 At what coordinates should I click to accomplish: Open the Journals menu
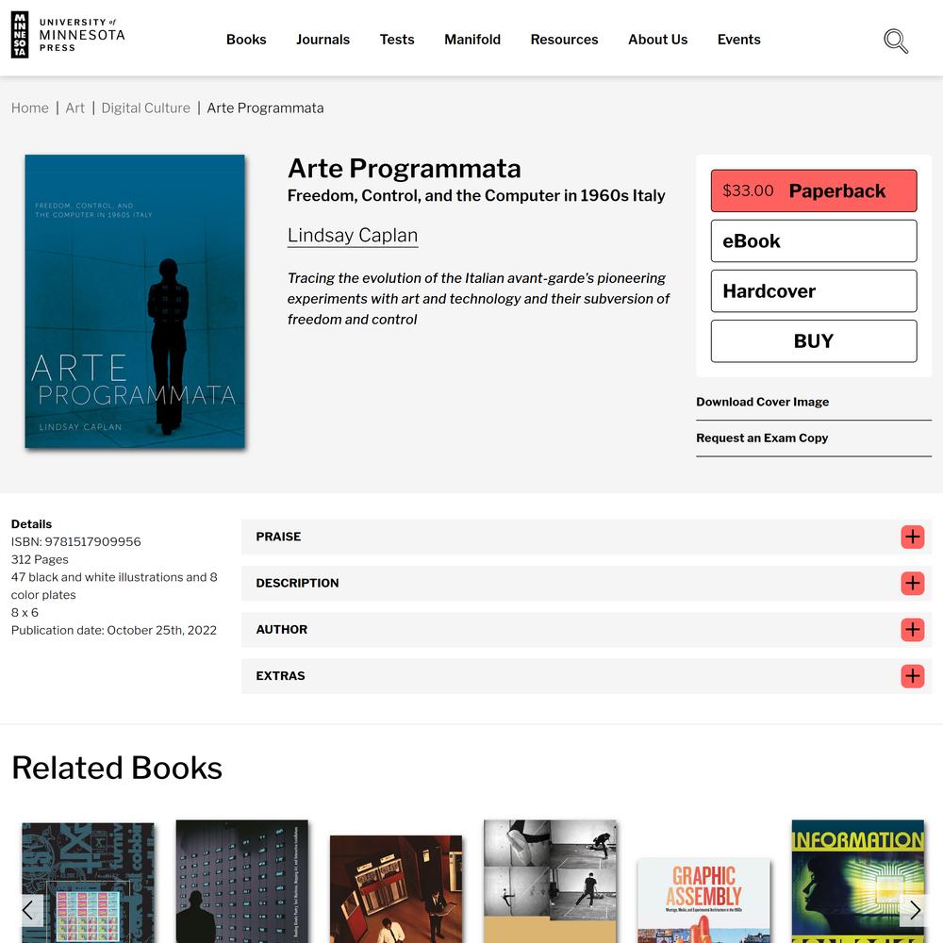[323, 40]
